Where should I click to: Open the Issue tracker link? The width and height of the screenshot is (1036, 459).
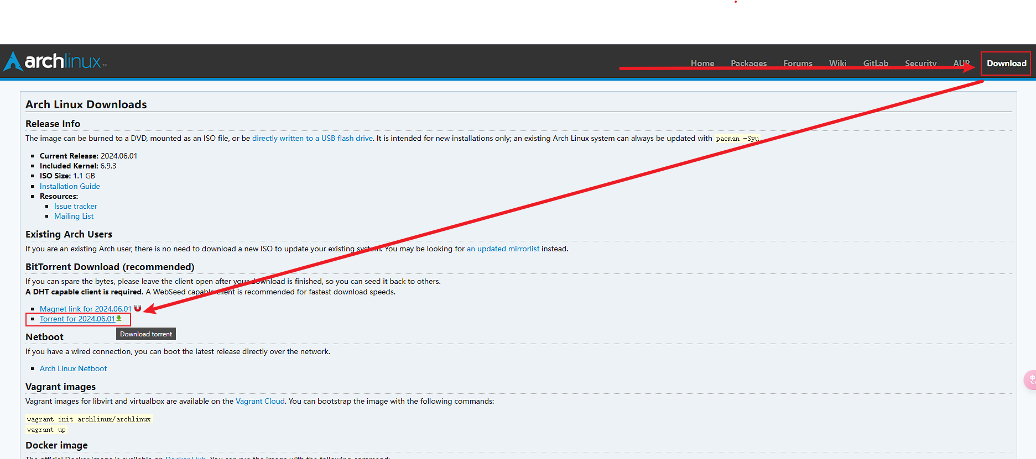point(75,206)
